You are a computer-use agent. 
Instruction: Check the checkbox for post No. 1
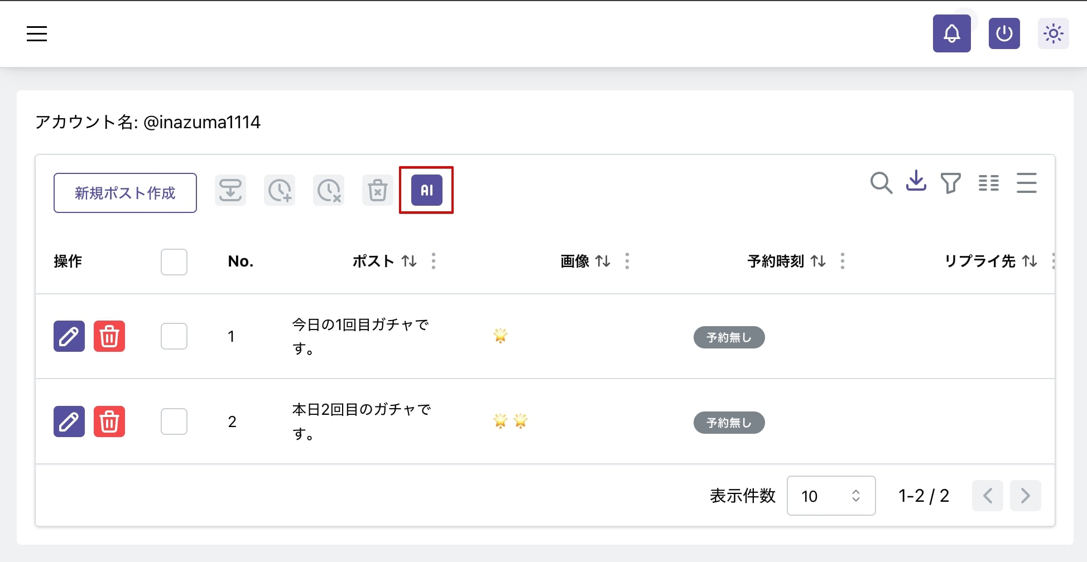174,336
